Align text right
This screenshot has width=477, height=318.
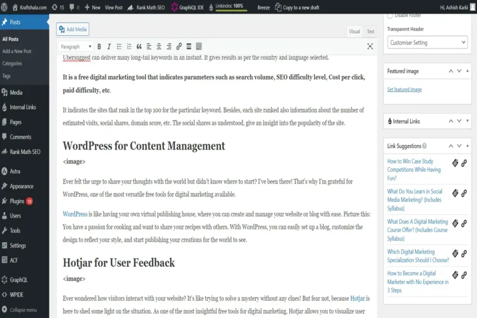[x=169, y=47]
